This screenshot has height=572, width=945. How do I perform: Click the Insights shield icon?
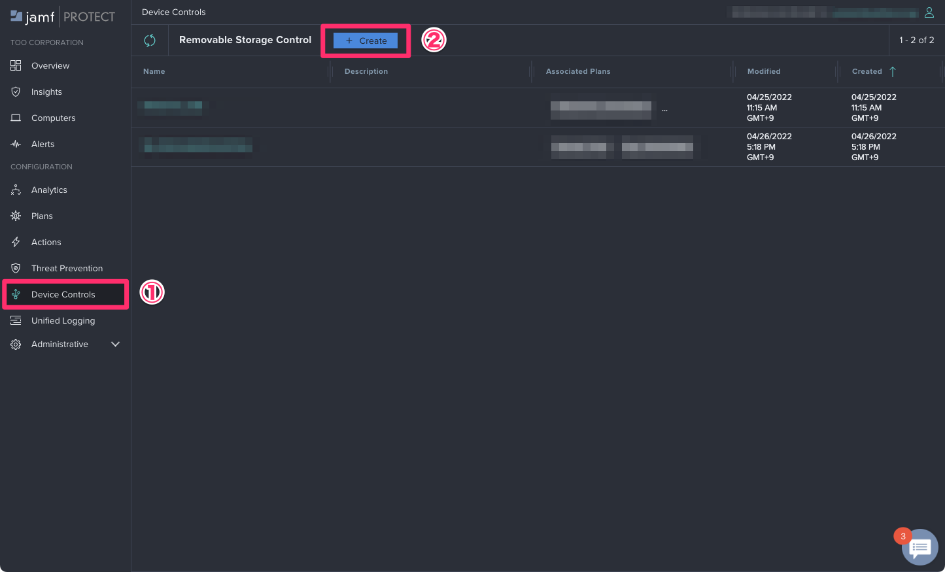pos(16,92)
